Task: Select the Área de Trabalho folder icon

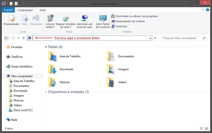Action: point(52,56)
